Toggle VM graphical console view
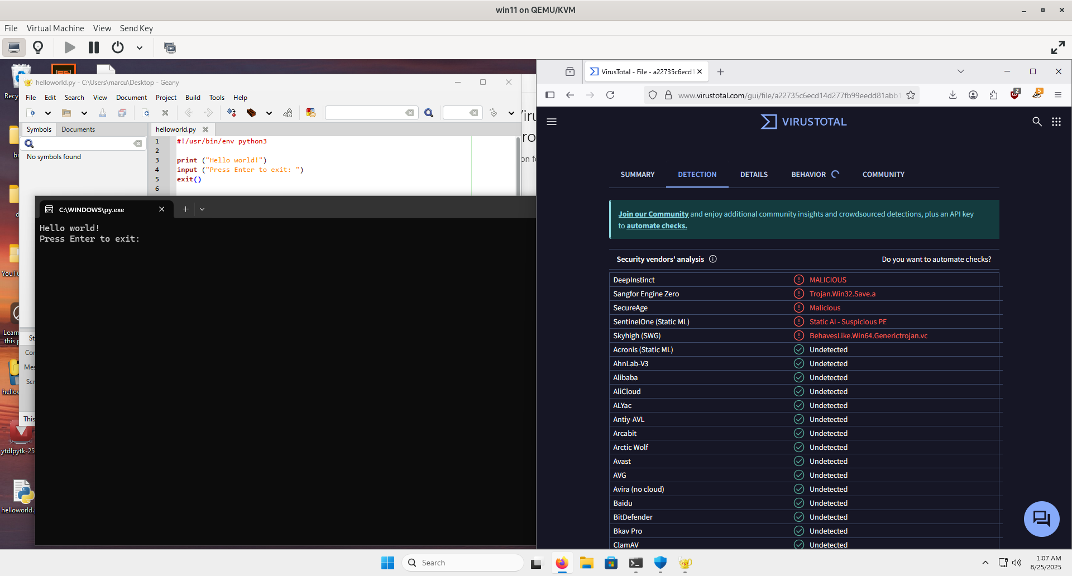The height and width of the screenshot is (576, 1072). tap(14, 47)
